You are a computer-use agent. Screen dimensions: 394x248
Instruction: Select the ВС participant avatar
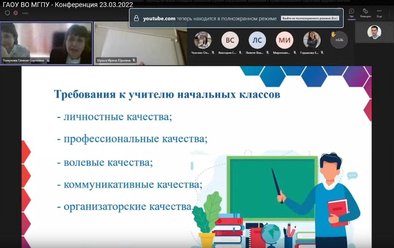point(230,40)
